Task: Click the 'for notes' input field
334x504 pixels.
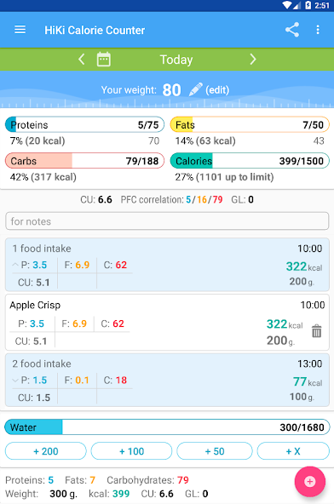Action: click(167, 221)
